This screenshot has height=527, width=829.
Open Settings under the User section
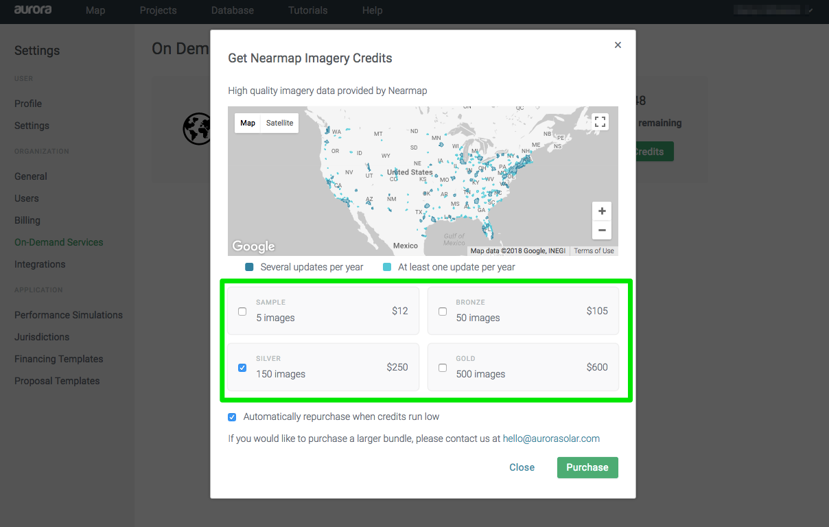[x=32, y=126]
